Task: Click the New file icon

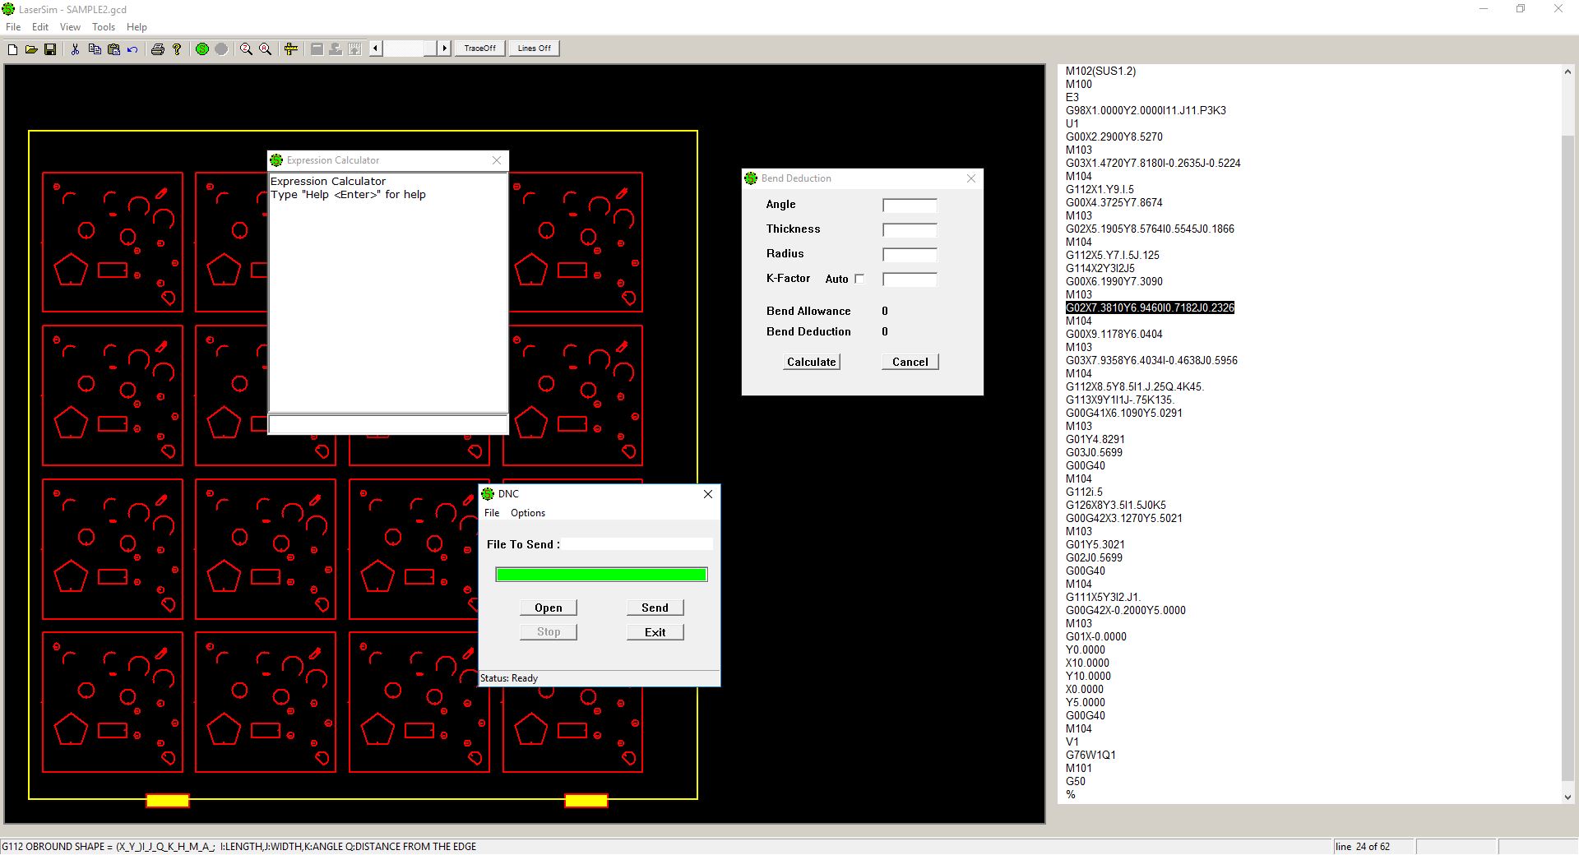Action: (12, 49)
